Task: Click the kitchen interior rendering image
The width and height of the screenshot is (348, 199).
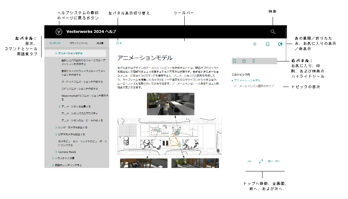Action: (x=170, y=104)
